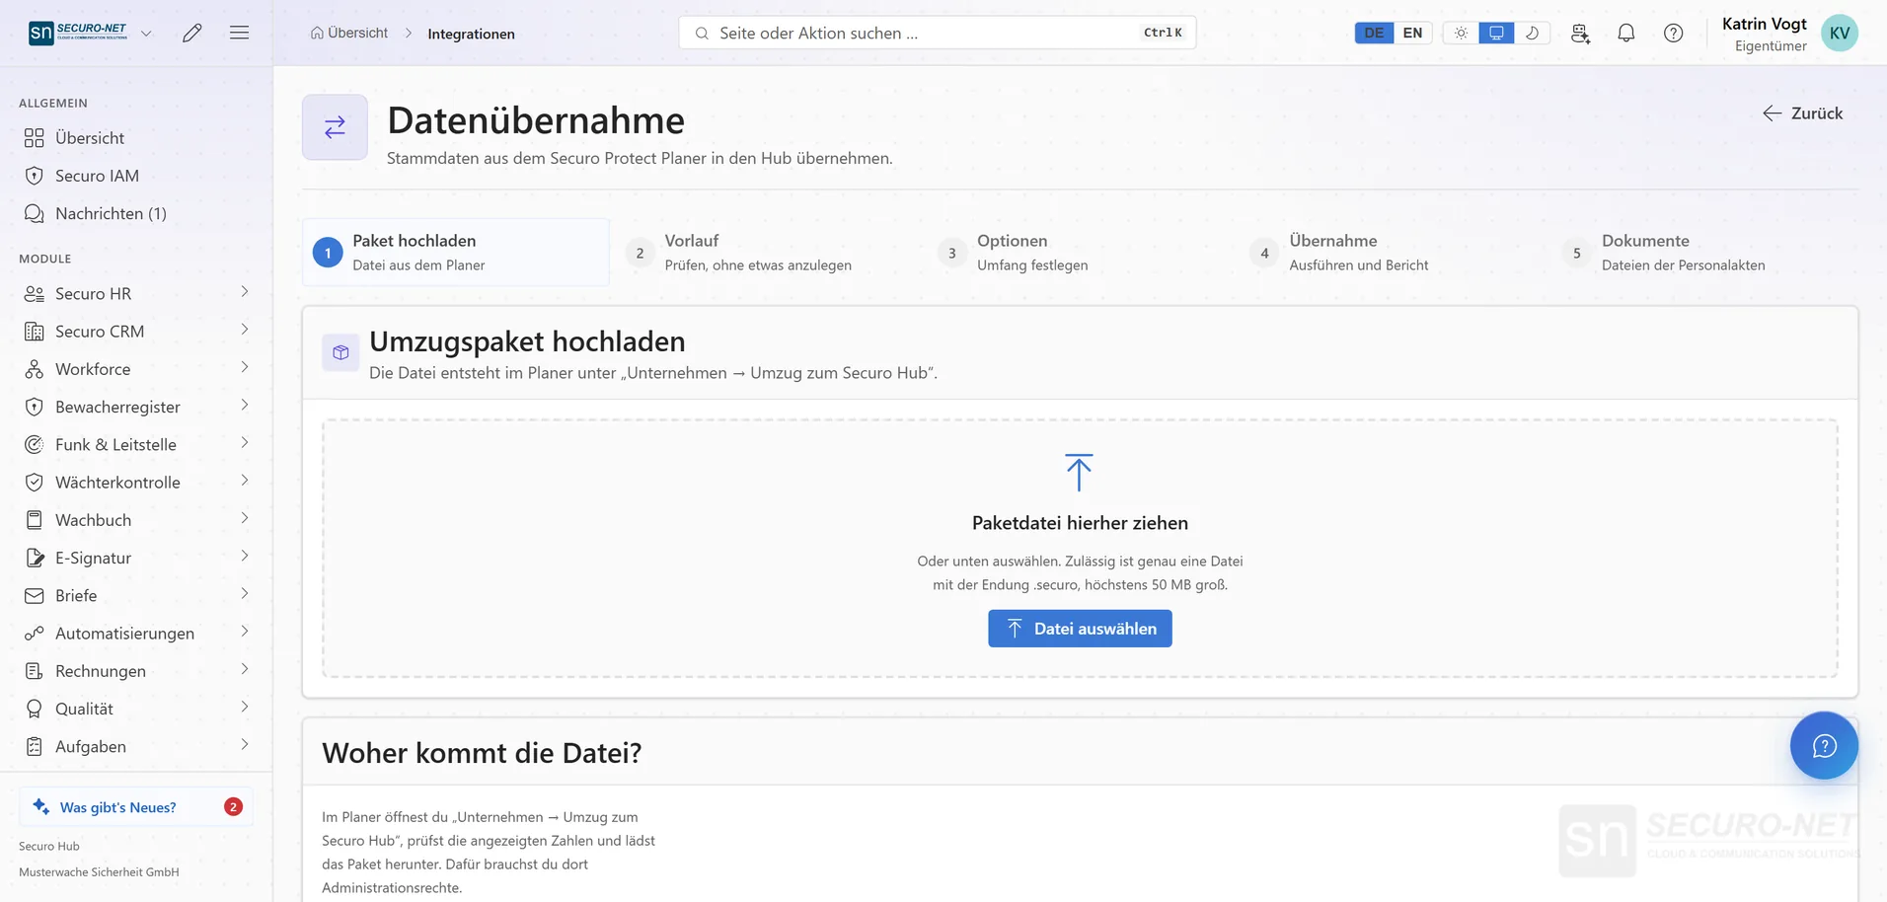Click the search field Seite oder Aktion suchen
1887x902 pixels.
point(938,33)
